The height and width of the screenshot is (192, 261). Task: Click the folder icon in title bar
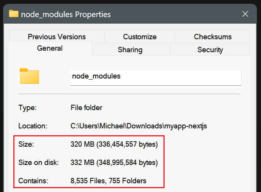14,14
